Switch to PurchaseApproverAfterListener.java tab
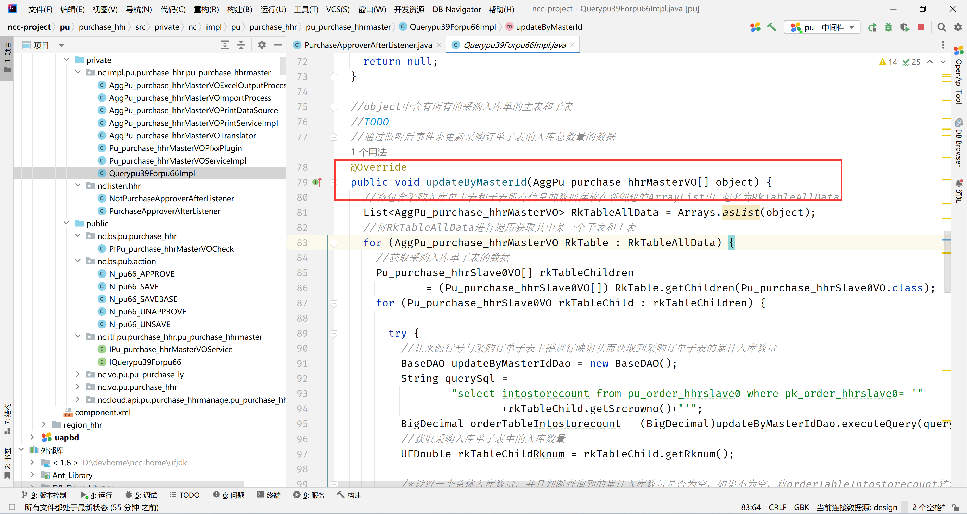 368,45
